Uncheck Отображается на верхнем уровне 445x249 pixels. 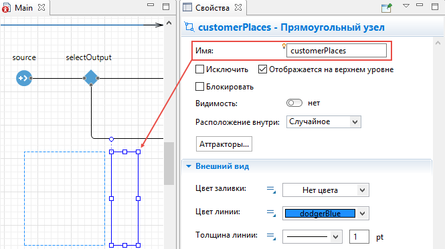tap(262, 69)
